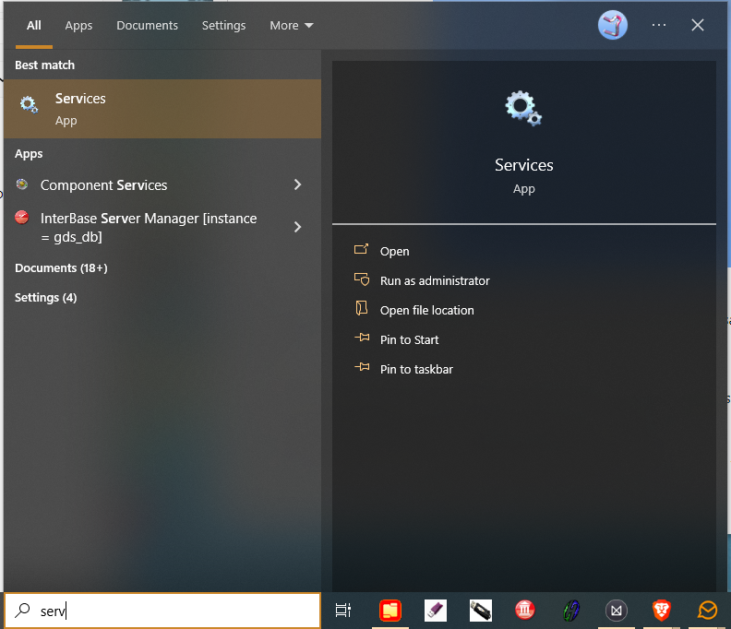Viewport: 731px width, 629px height.
Task: Click the Component Services icon
Action: tap(22, 184)
